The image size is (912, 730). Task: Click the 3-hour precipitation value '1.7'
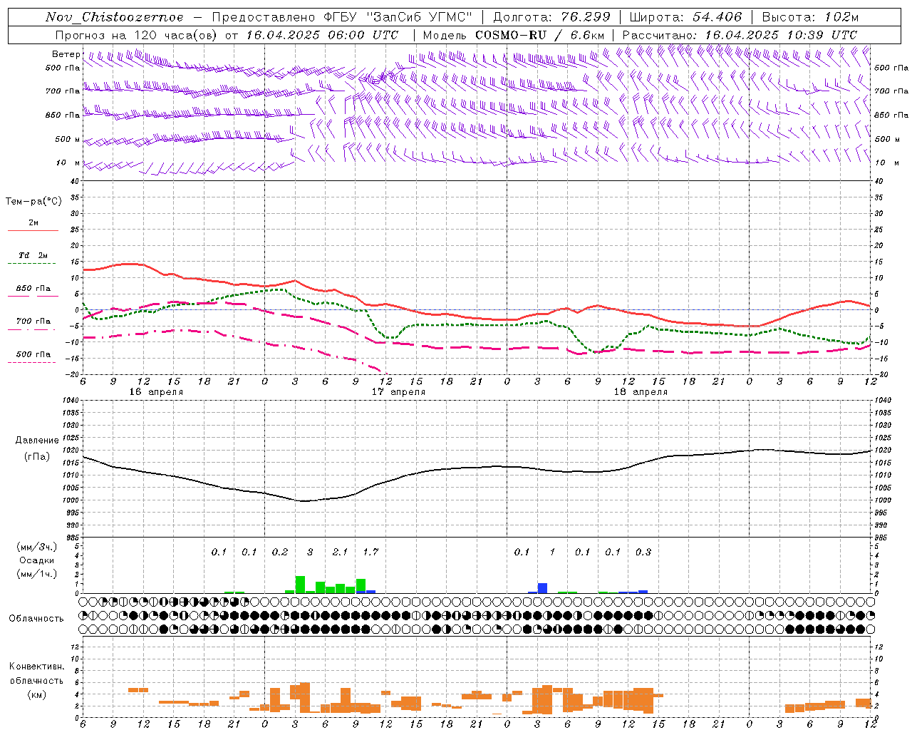(370, 552)
